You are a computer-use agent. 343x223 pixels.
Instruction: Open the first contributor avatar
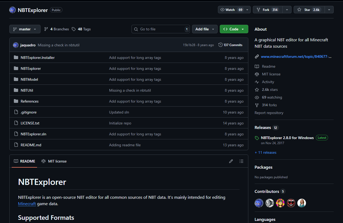259,203
